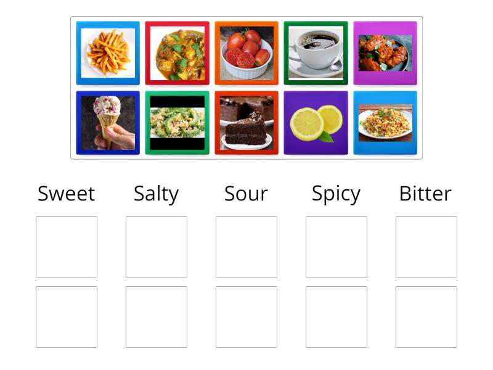Select the spicy chicken dish image
The image size is (493, 370).
click(x=385, y=52)
